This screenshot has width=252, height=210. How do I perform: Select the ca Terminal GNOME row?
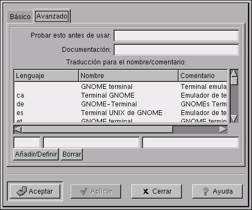pyautogui.click(x=121, y=95)
